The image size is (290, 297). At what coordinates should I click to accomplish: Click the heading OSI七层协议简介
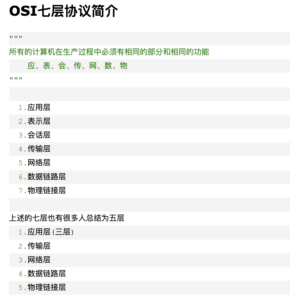coord(64,11)
